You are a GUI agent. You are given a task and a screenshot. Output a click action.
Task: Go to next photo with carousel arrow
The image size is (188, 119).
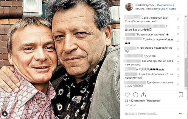(x=116, y=59)
